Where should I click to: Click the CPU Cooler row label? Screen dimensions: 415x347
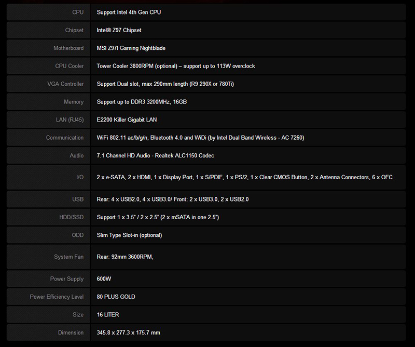click(70, 66)
